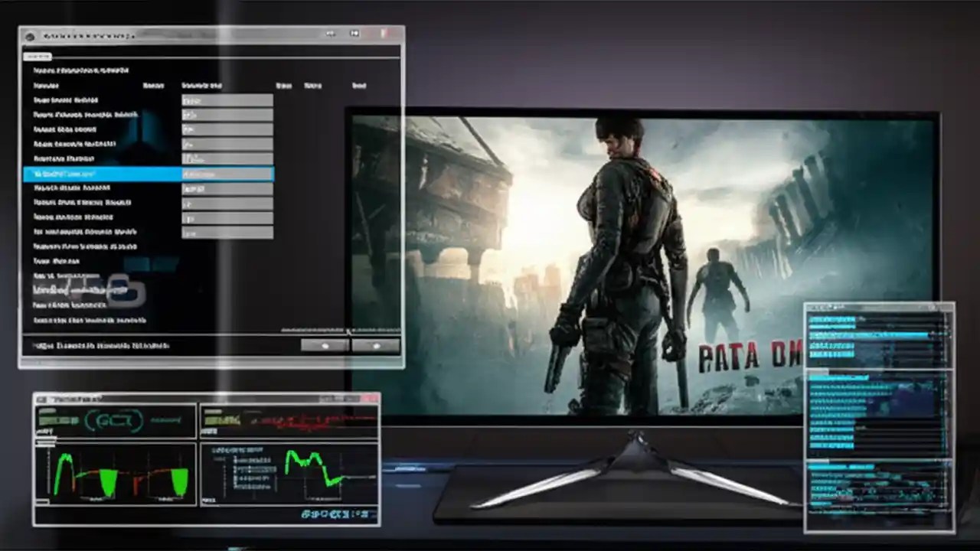Open the top setting's value dropdown

coord(227,99)
